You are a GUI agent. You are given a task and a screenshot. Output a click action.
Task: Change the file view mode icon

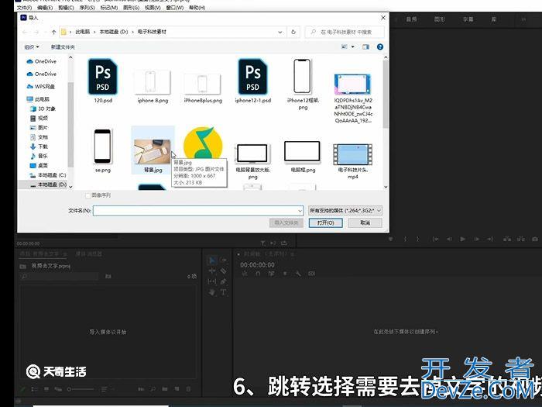[345, 47]
